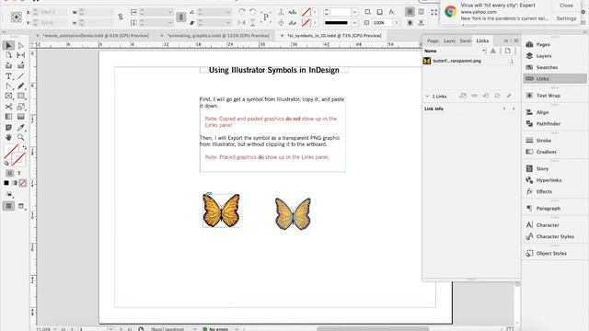Viewport: 589px width, 331px height.
Task: Toggle Apply None swatch button
Action: click(23, 183)
